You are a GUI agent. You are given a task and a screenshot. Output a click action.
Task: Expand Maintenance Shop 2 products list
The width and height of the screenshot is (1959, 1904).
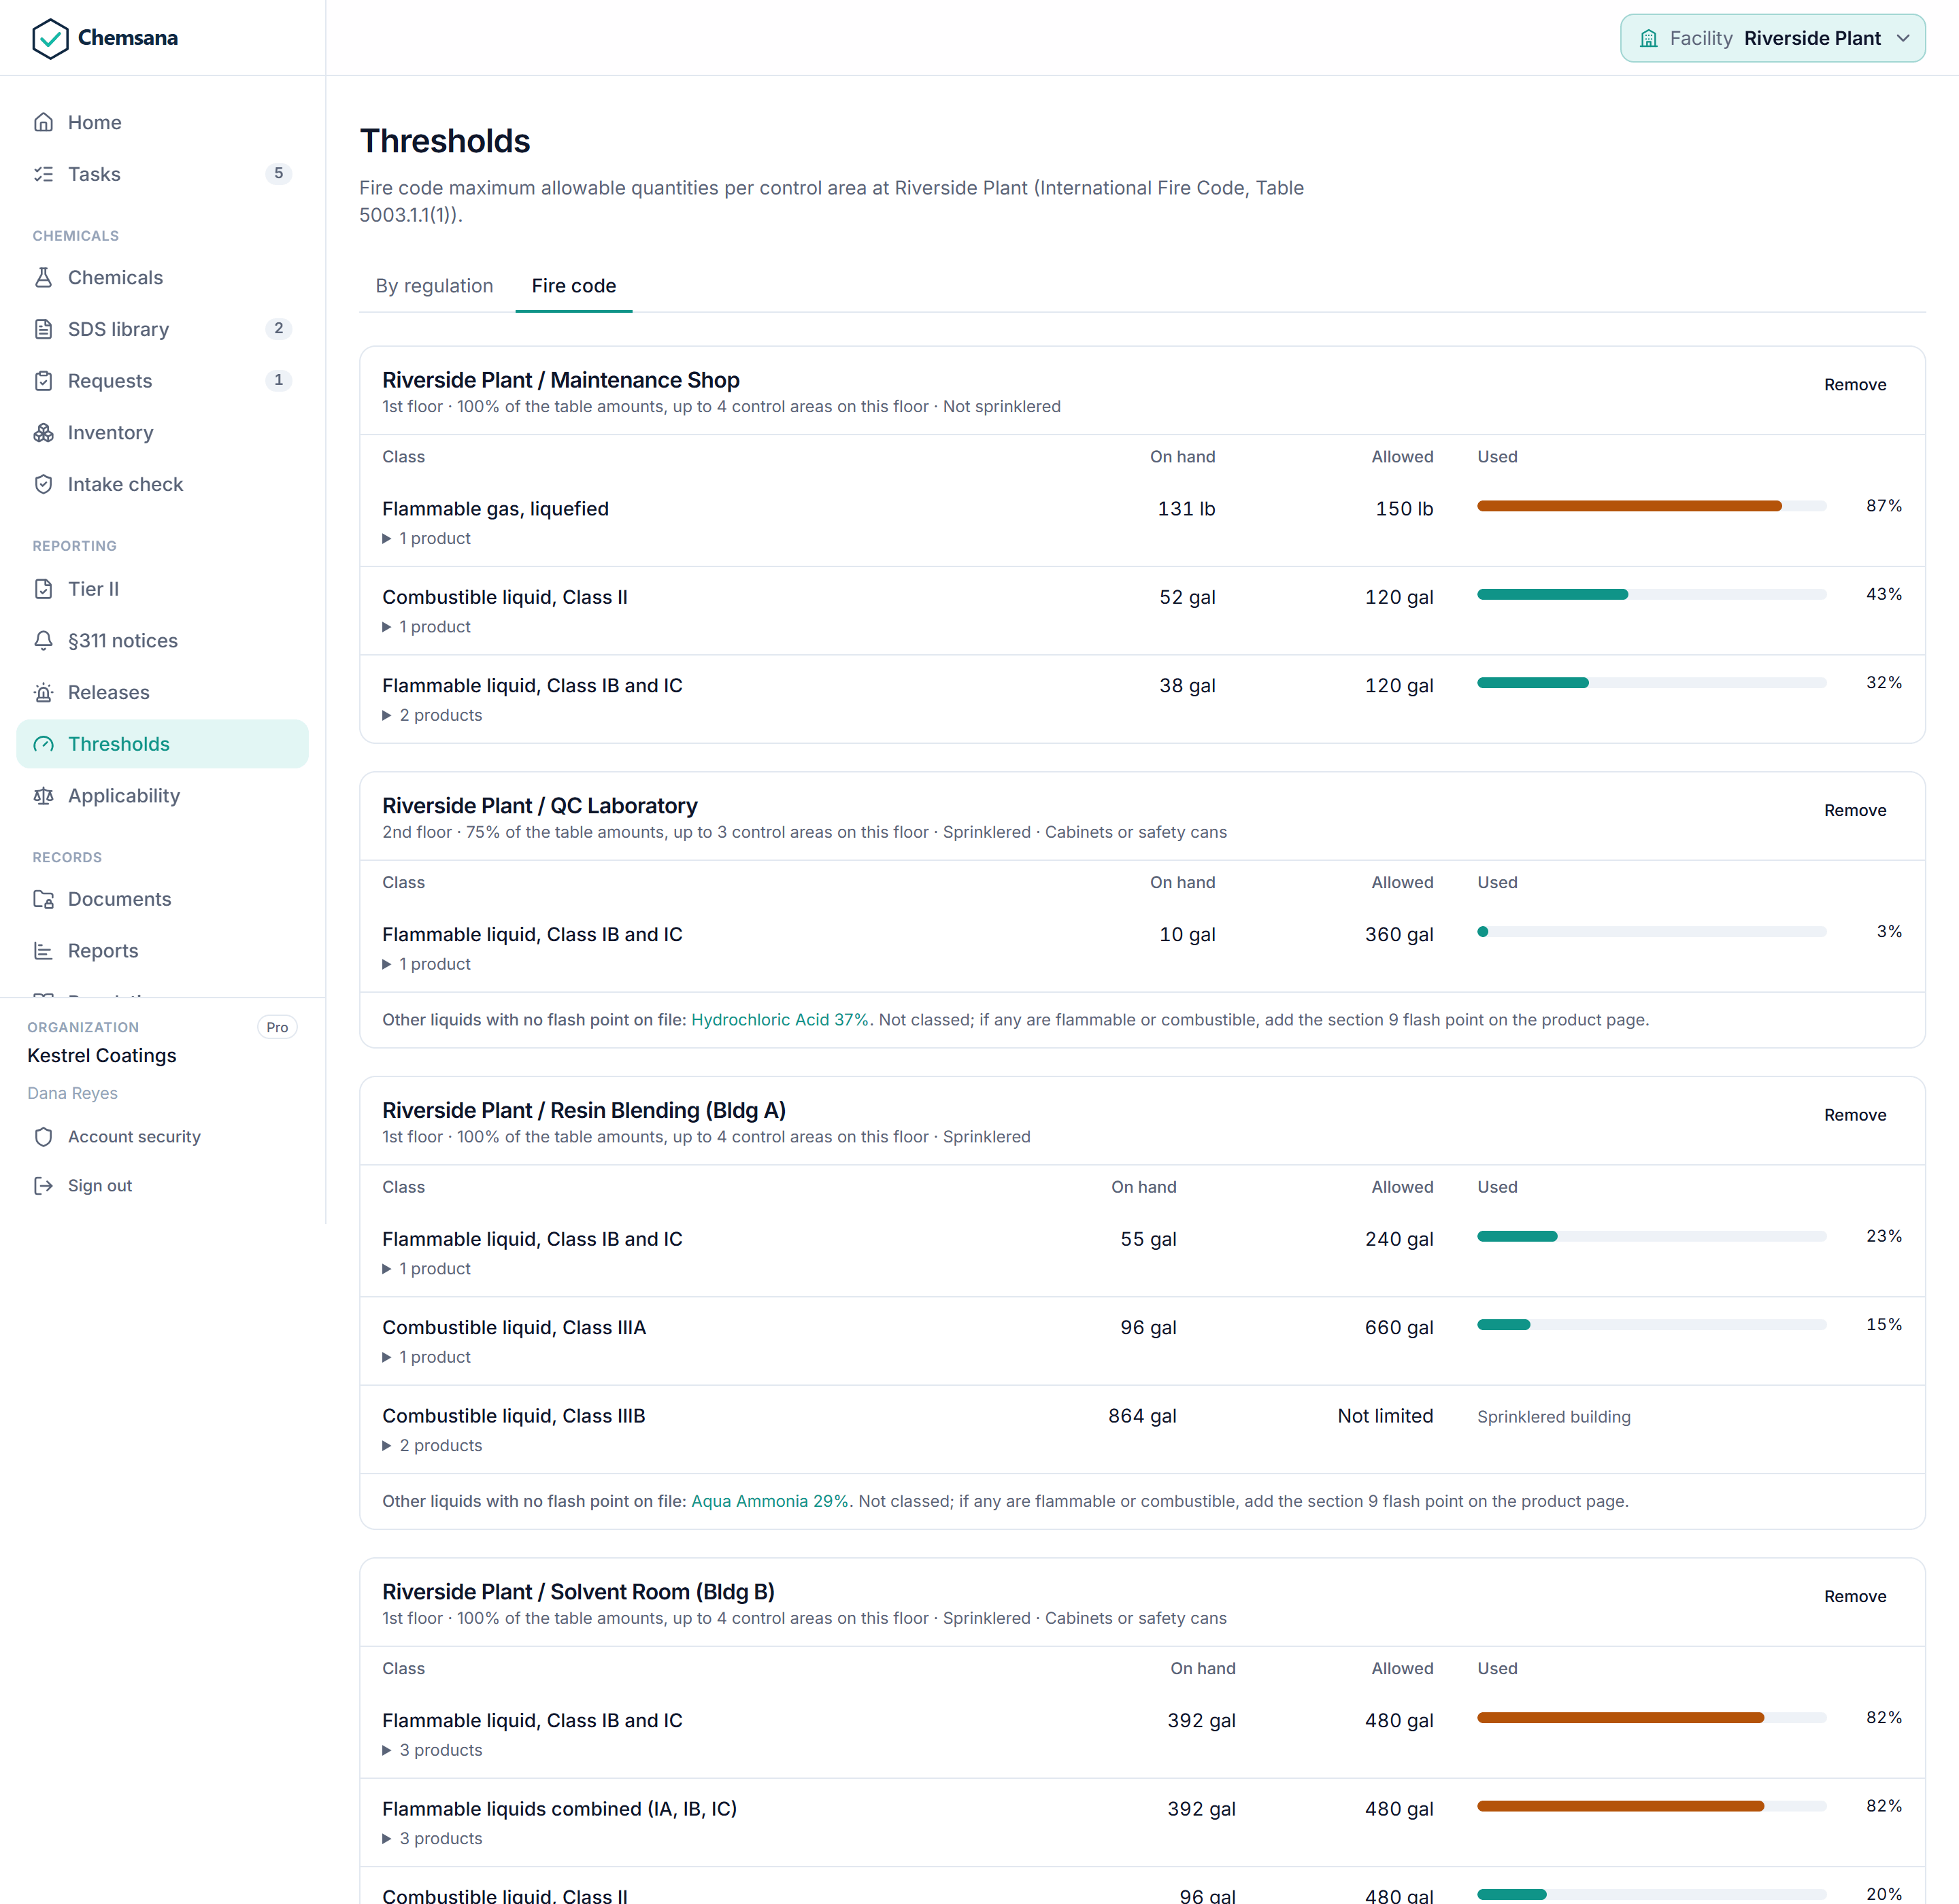[x=432, y=715]
